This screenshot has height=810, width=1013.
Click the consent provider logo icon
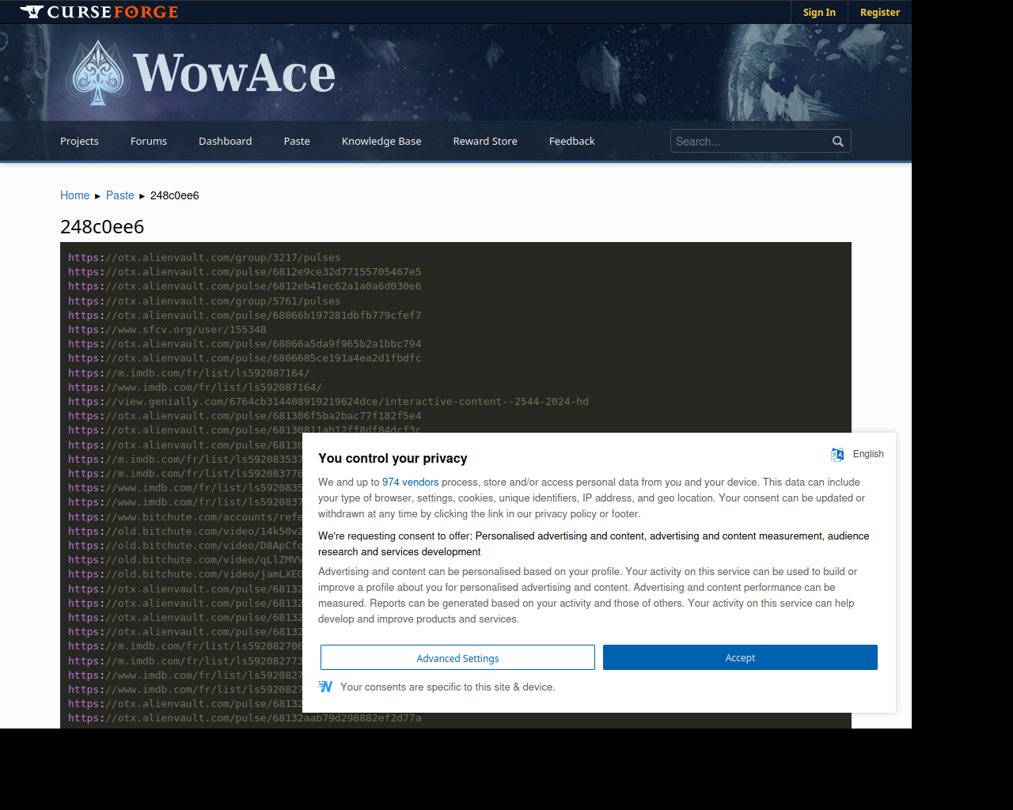[x=325, y=687]
